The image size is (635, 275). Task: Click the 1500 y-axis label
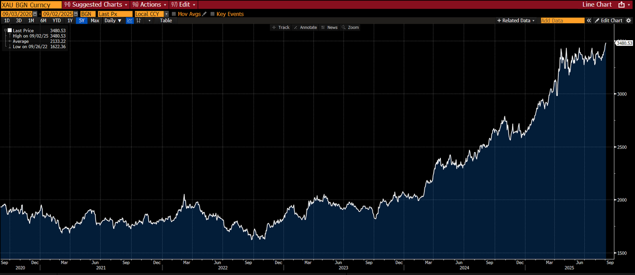click(x=621, y=252)
